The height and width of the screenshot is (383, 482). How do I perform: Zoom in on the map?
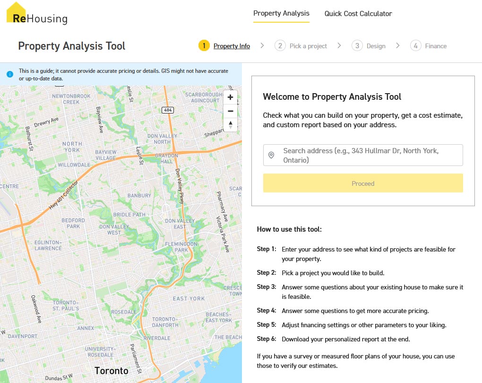[230, 97]
